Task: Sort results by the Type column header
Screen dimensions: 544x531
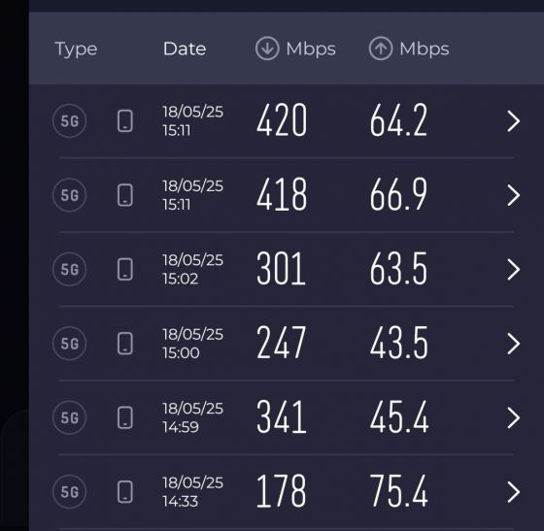Action: point(76,50)
